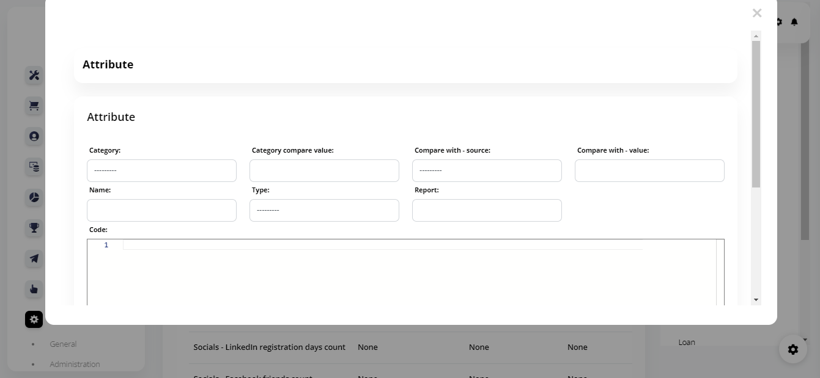Close the Attribute modal with the X
820x378 pixels.
[x=757, y=13]
